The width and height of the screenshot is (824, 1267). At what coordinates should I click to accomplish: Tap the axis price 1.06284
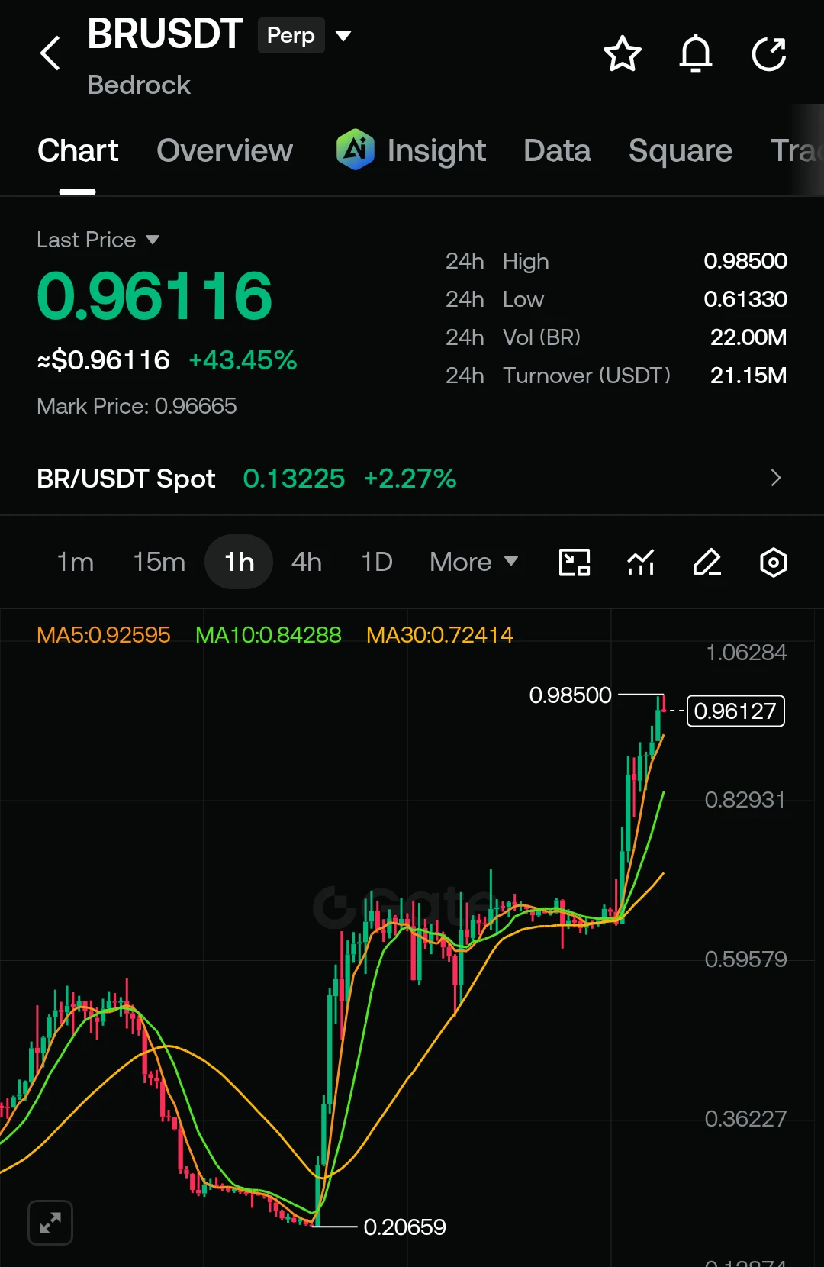coord(746,653)
